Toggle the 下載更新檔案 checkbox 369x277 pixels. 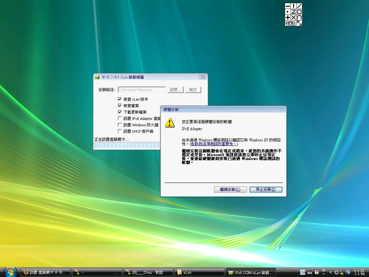click(x=120, y=112)
